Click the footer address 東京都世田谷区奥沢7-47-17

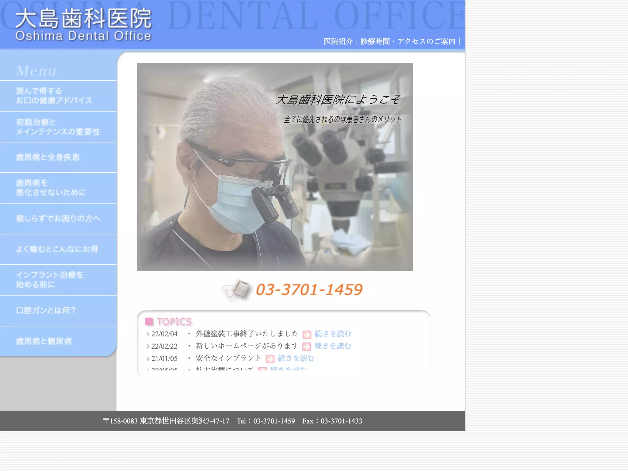click(x=185, y=421)
